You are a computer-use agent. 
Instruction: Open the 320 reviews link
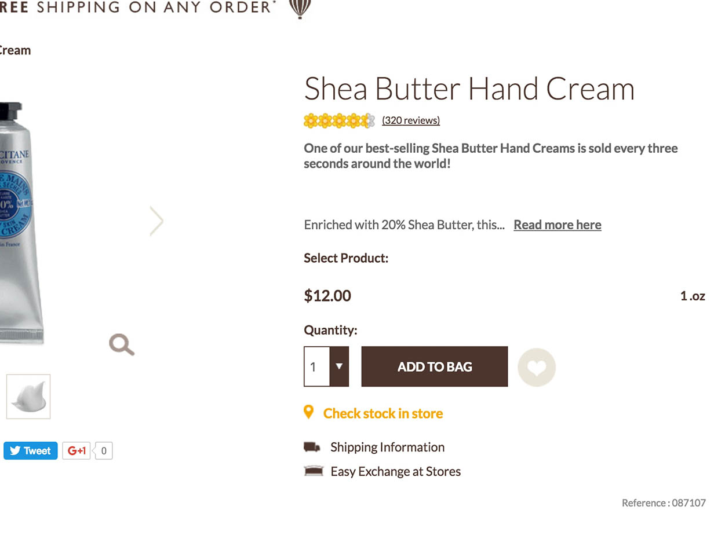tap(411, 120)
